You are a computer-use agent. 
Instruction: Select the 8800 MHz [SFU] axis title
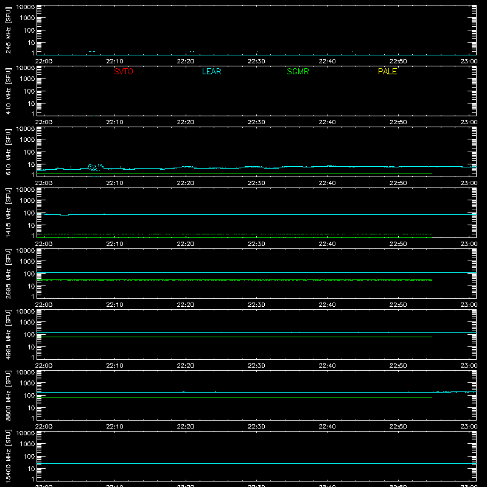9,395
